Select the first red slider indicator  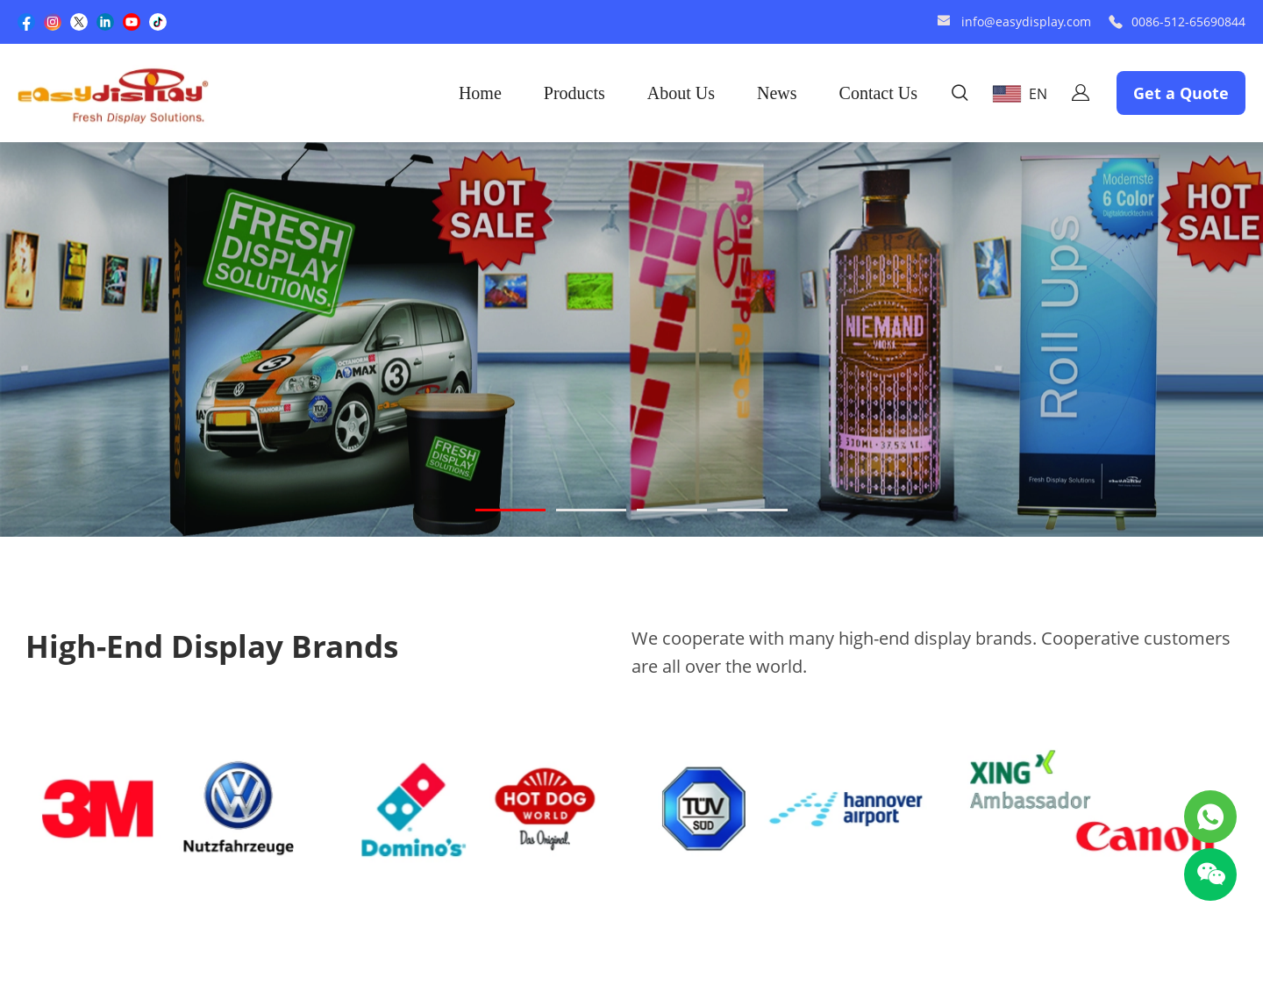[510, 510]
